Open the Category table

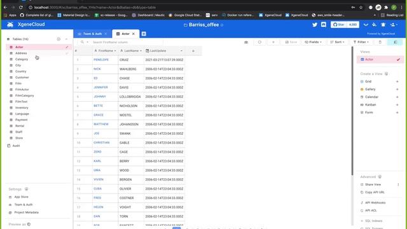(x=38, y=59)
